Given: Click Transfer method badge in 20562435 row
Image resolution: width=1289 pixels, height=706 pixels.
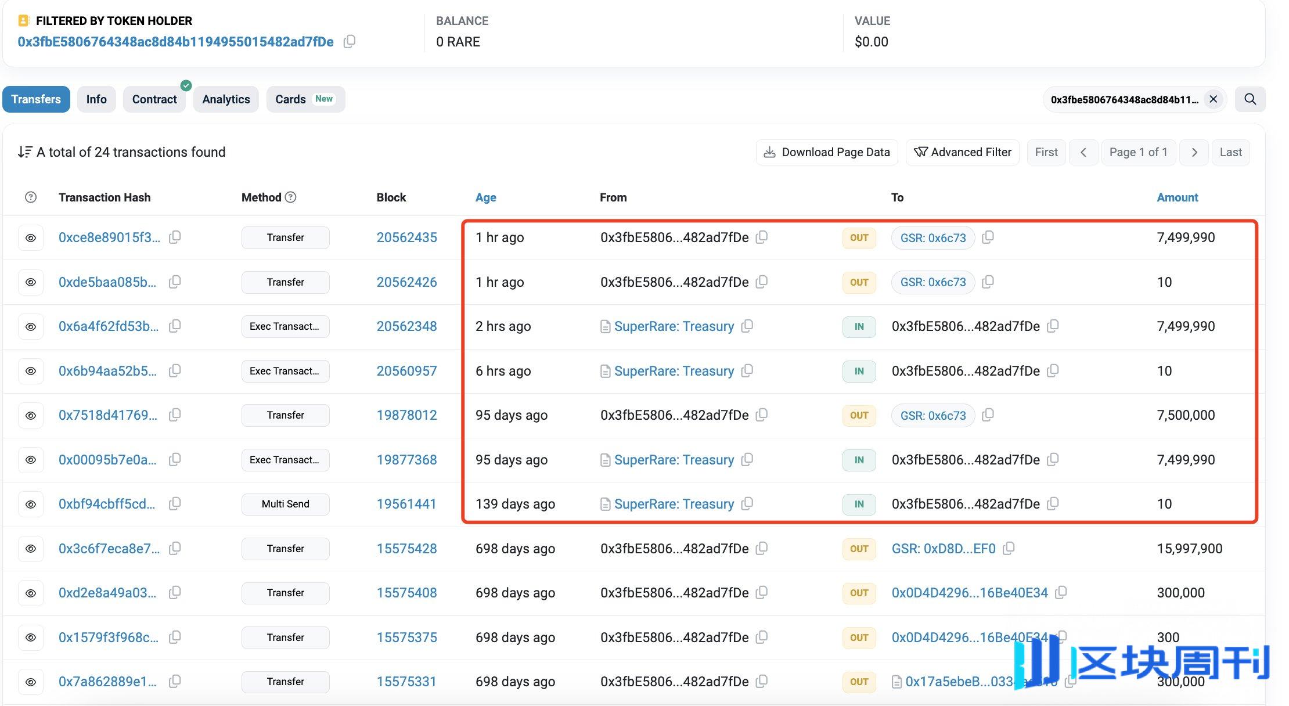Looking at the screenshot, I should click(x=285, y=237).
